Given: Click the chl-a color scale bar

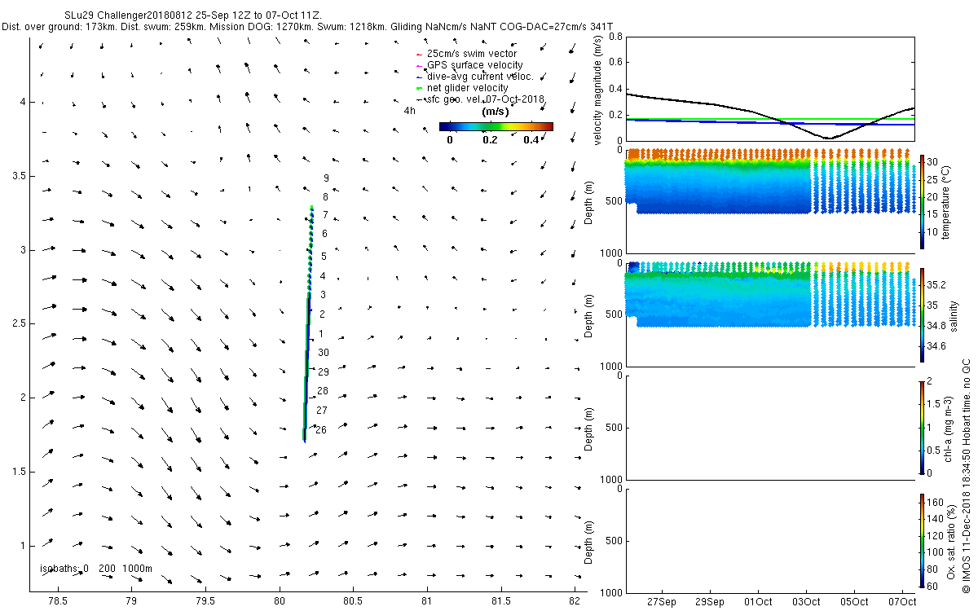Looking at the screenshot, I should pyautogui.click(x=922, y=427).
